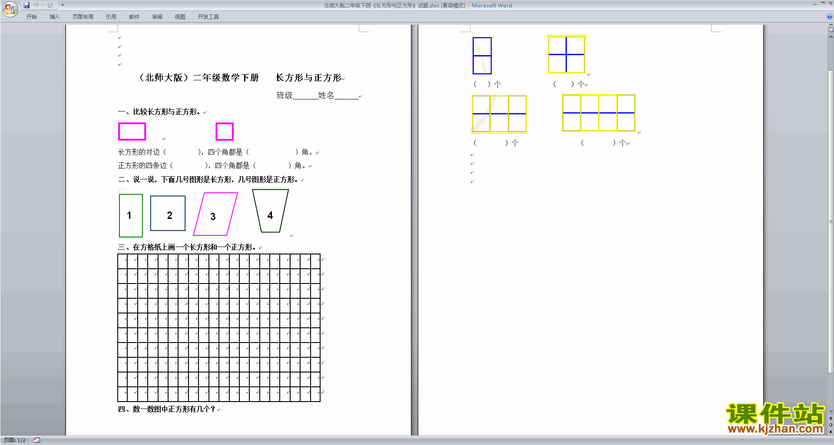834x445 pixels.
Task: Open the 插入 ribbon tab
Action: pos(54,17)
